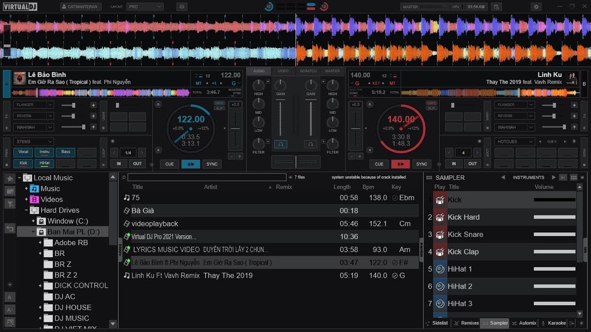Enable VINYL SLIP on the right deck
591x332 pixels.
(x=431, y=107)
